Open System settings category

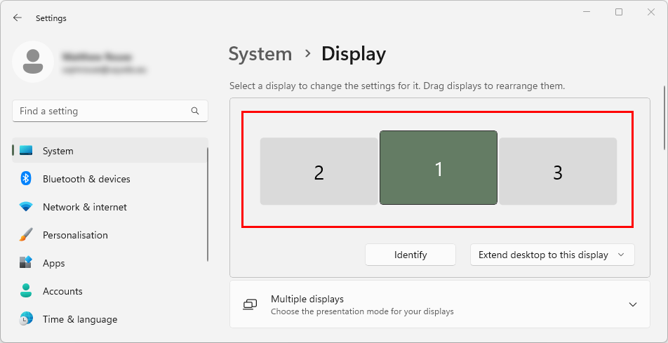pyautogui.click(x=110, y=151)
